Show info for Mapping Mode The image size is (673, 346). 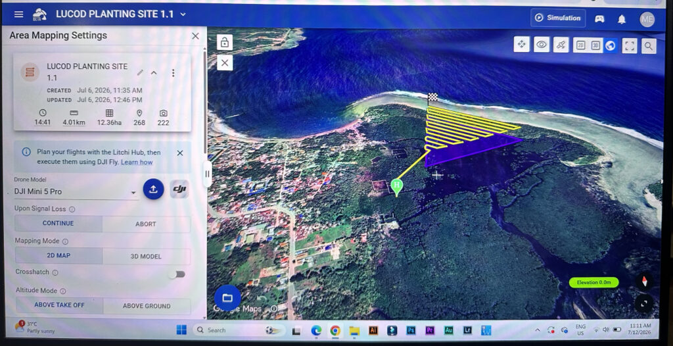(65, 241)
